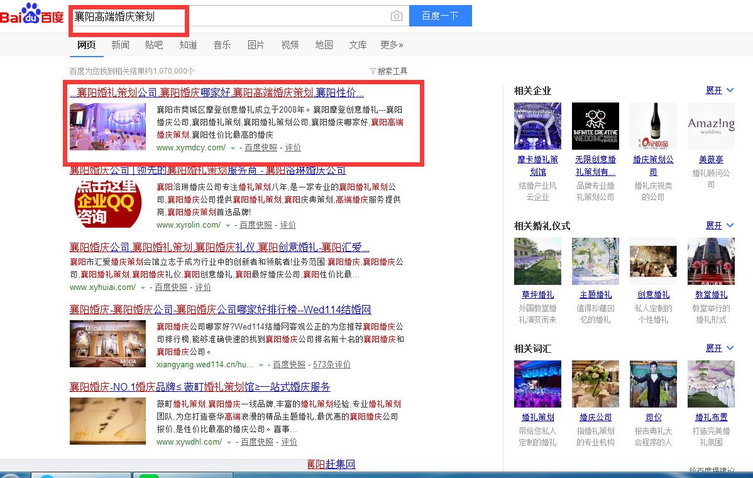Expand dropdown arrow beside www.xyrolin.com

click(228, 225)
